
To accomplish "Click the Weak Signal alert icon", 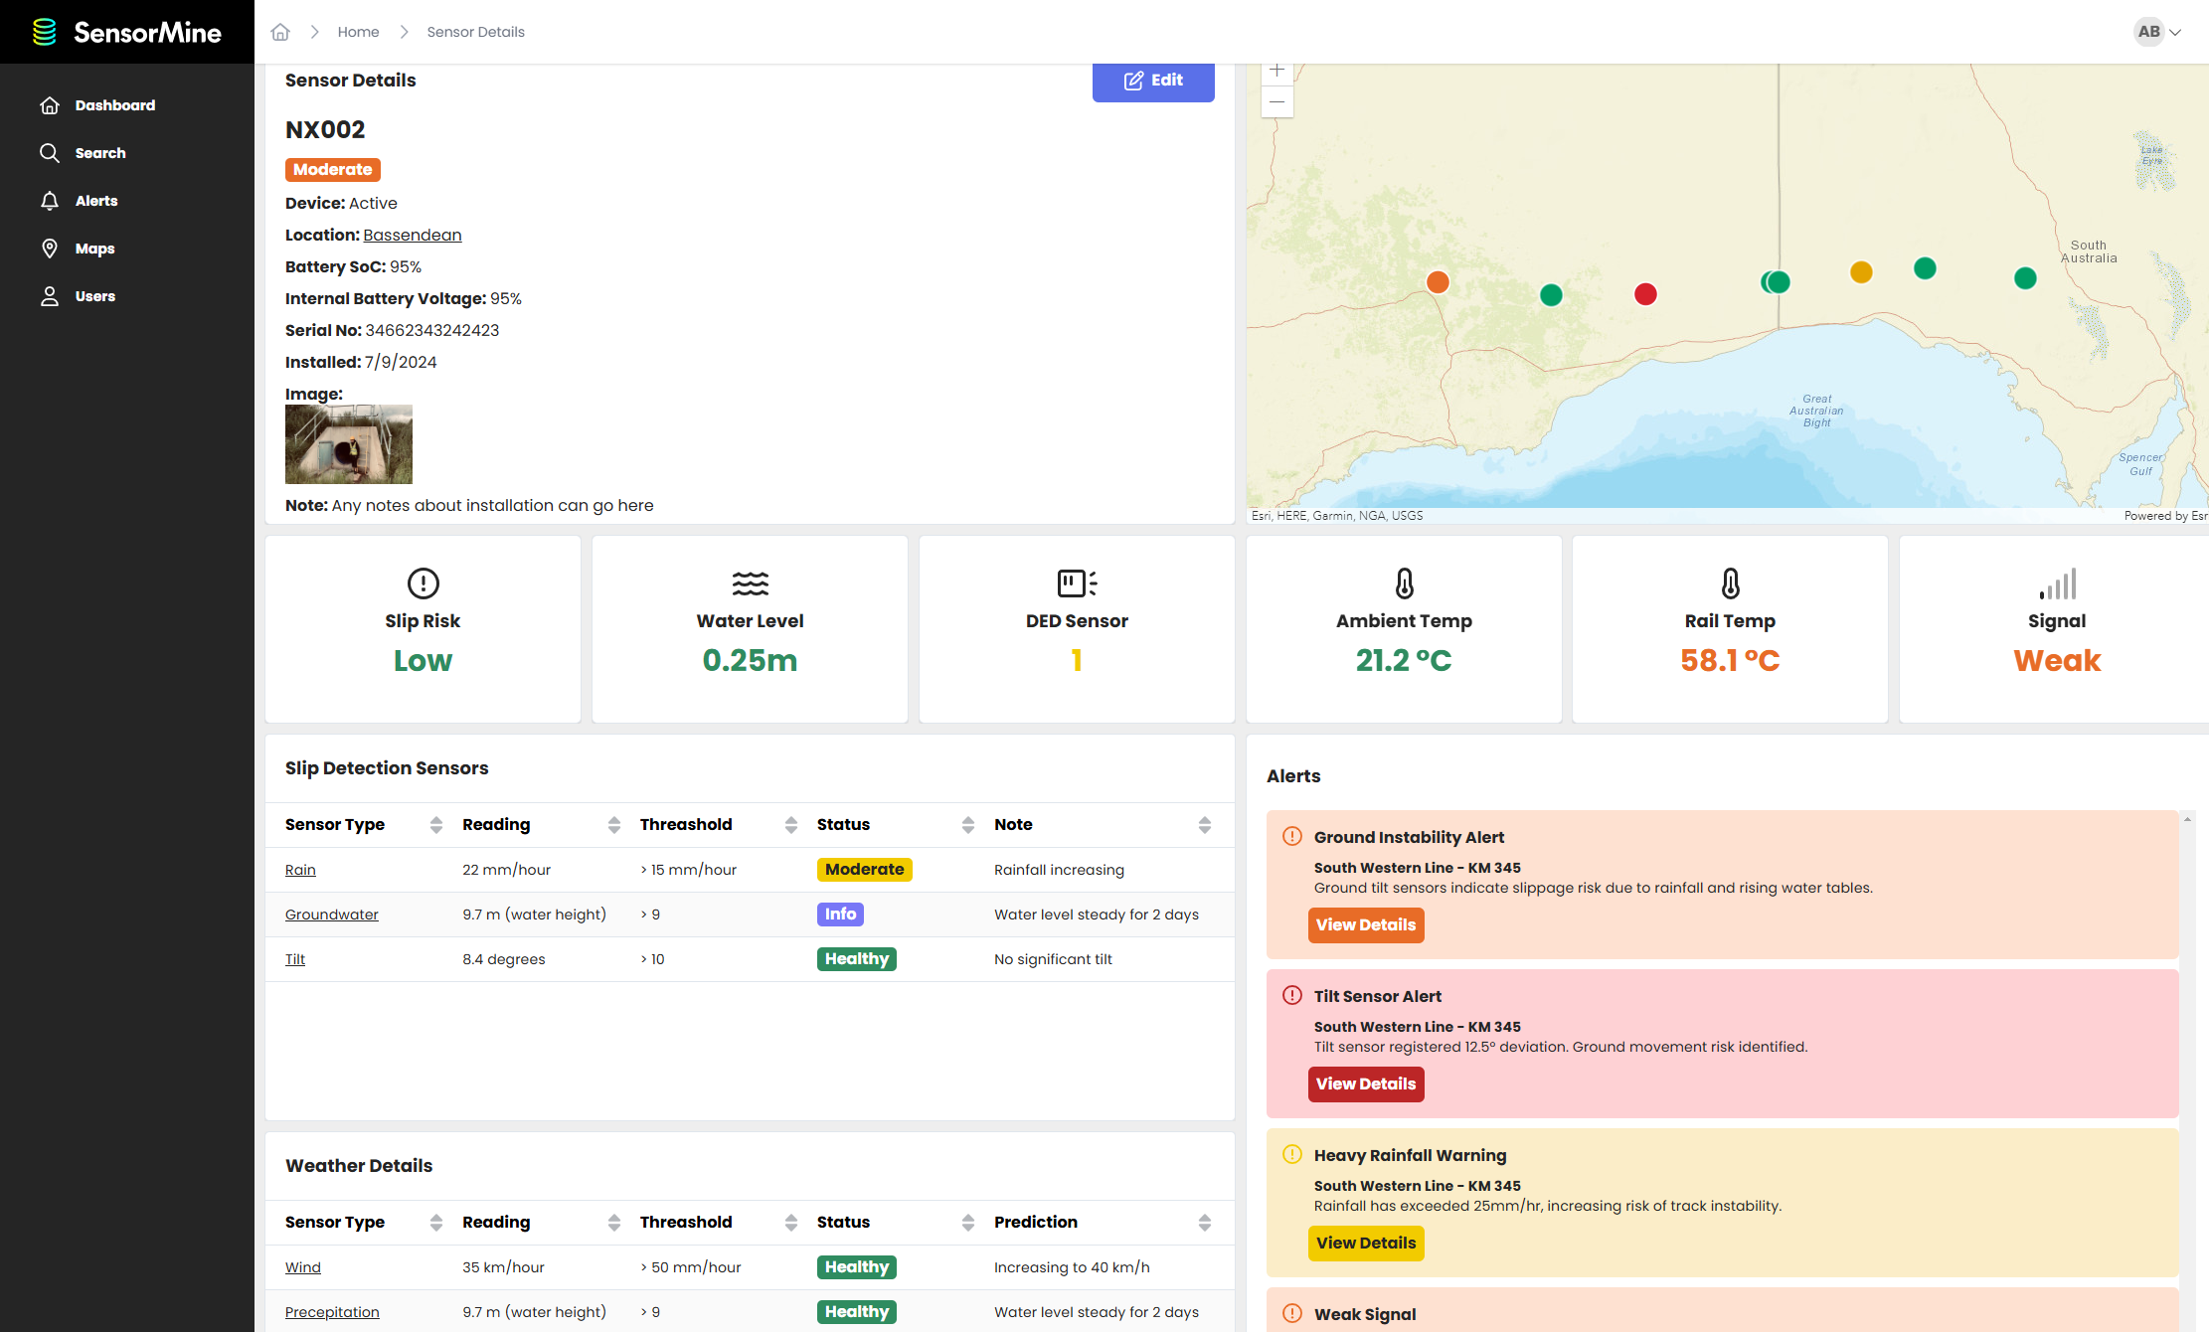I will [1292, 1313].
